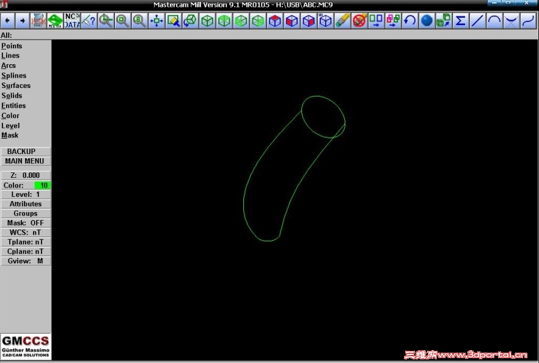
Task: Click the green cubes with arrow icon
Action: click(444, 21)
